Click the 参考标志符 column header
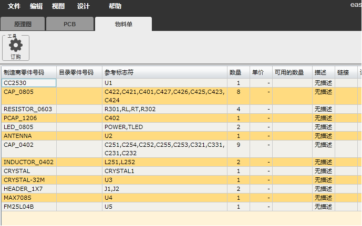 [164, 72]
